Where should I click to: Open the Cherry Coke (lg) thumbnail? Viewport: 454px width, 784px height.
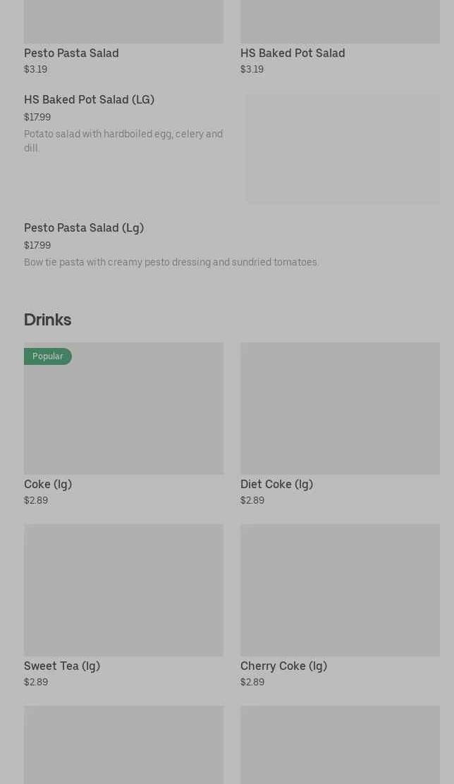pyautogui.click(x=340, y=590)
